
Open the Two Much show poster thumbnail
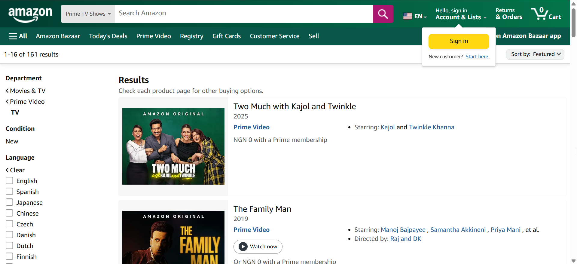173,146
